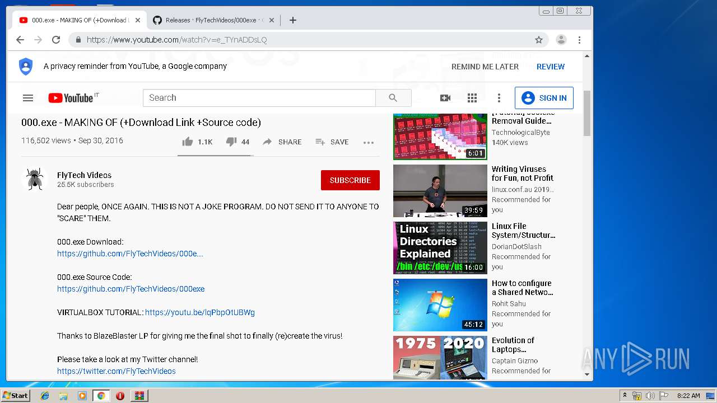The image size is (717, 403).
Task: Click the Rohit Sahu channel name
Action: pos(509,304)
